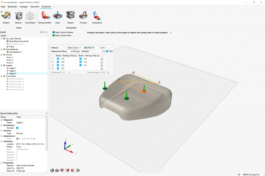Toggle Shoot checkbox for row 4
This screenshot has width=265, height=176.
pos(58,68)
